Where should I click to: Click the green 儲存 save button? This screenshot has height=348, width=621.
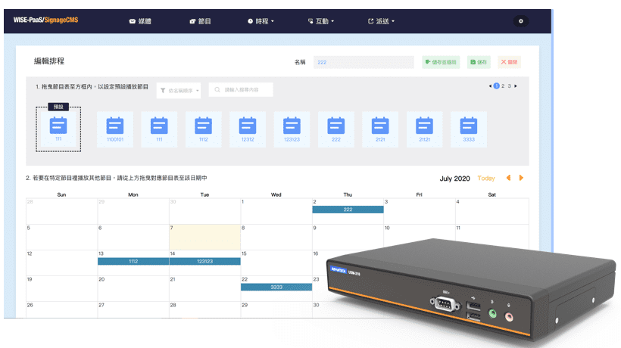(479, 63)
